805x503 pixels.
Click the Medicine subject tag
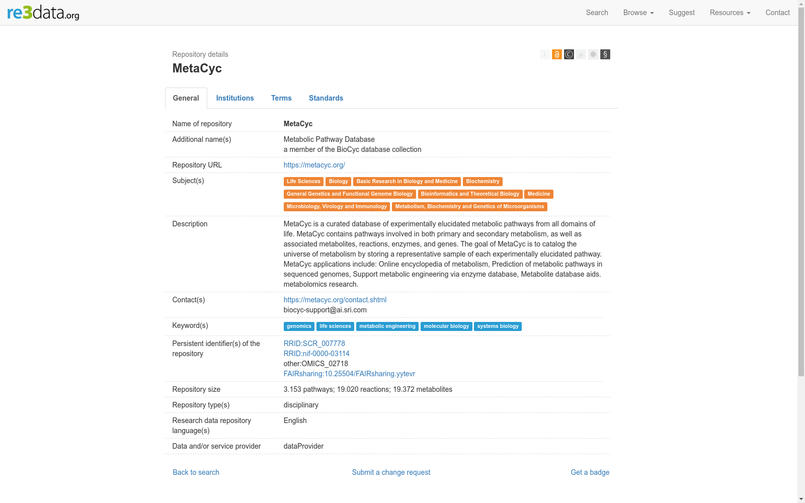[539, 194]
